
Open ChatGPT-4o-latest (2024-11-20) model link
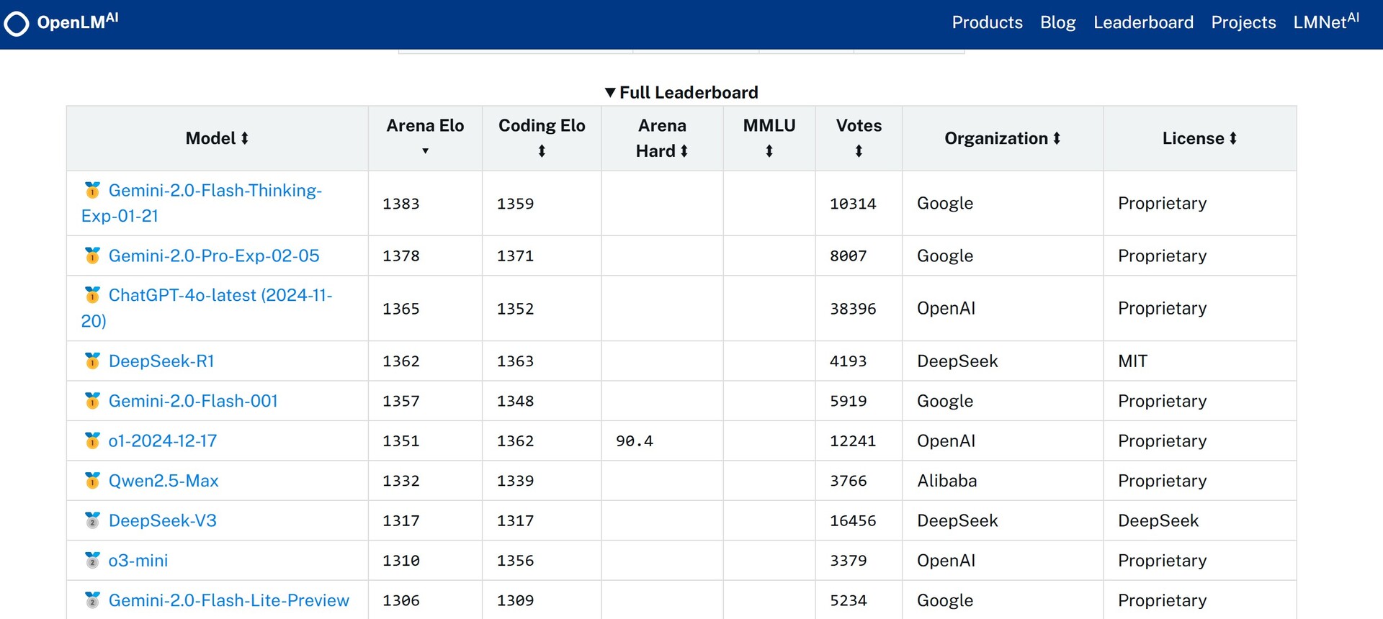point(207,308)
